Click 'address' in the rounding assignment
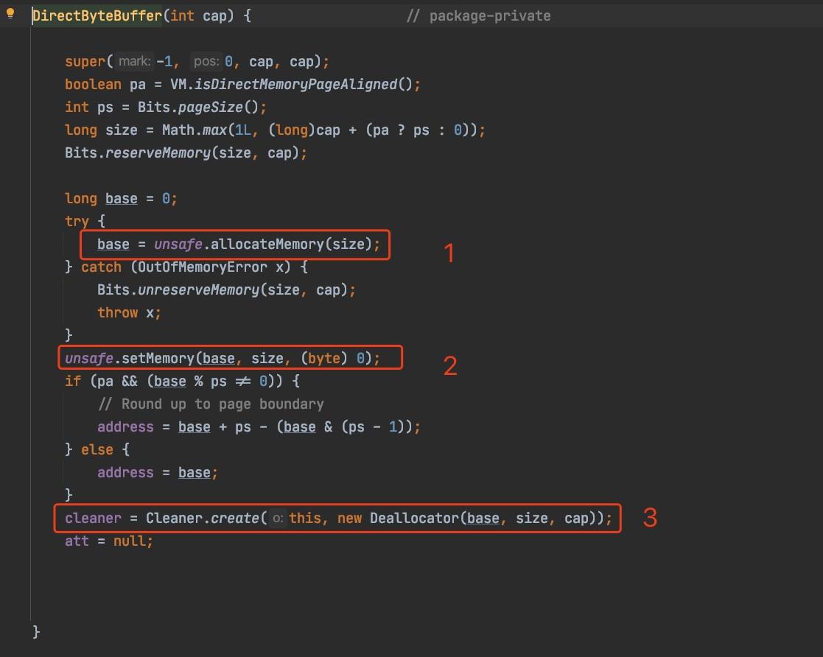Screen dimensions: 823x657 pyautogui.click(x=125, y=427)
